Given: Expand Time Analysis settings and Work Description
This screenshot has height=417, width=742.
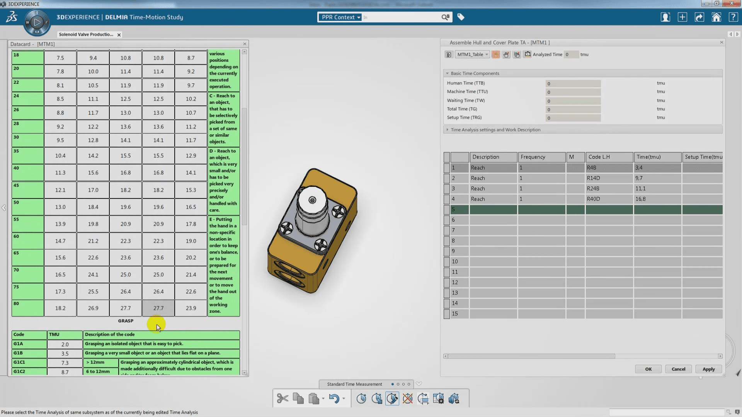Looking at the screenshot, I should coord(448,130).
